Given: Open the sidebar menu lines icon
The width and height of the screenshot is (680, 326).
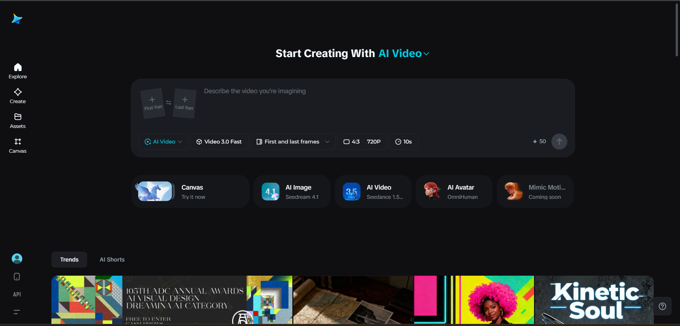Looking at the screenshot, I should [x=17, y=312].
